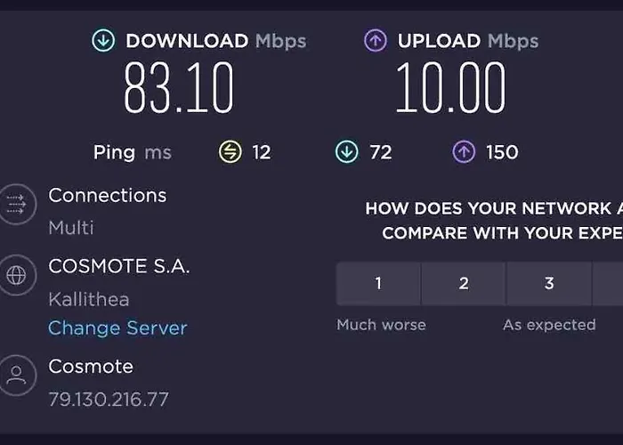623x445 pixels.
Task: Open the Change Server link
Action: coord(117,328)
